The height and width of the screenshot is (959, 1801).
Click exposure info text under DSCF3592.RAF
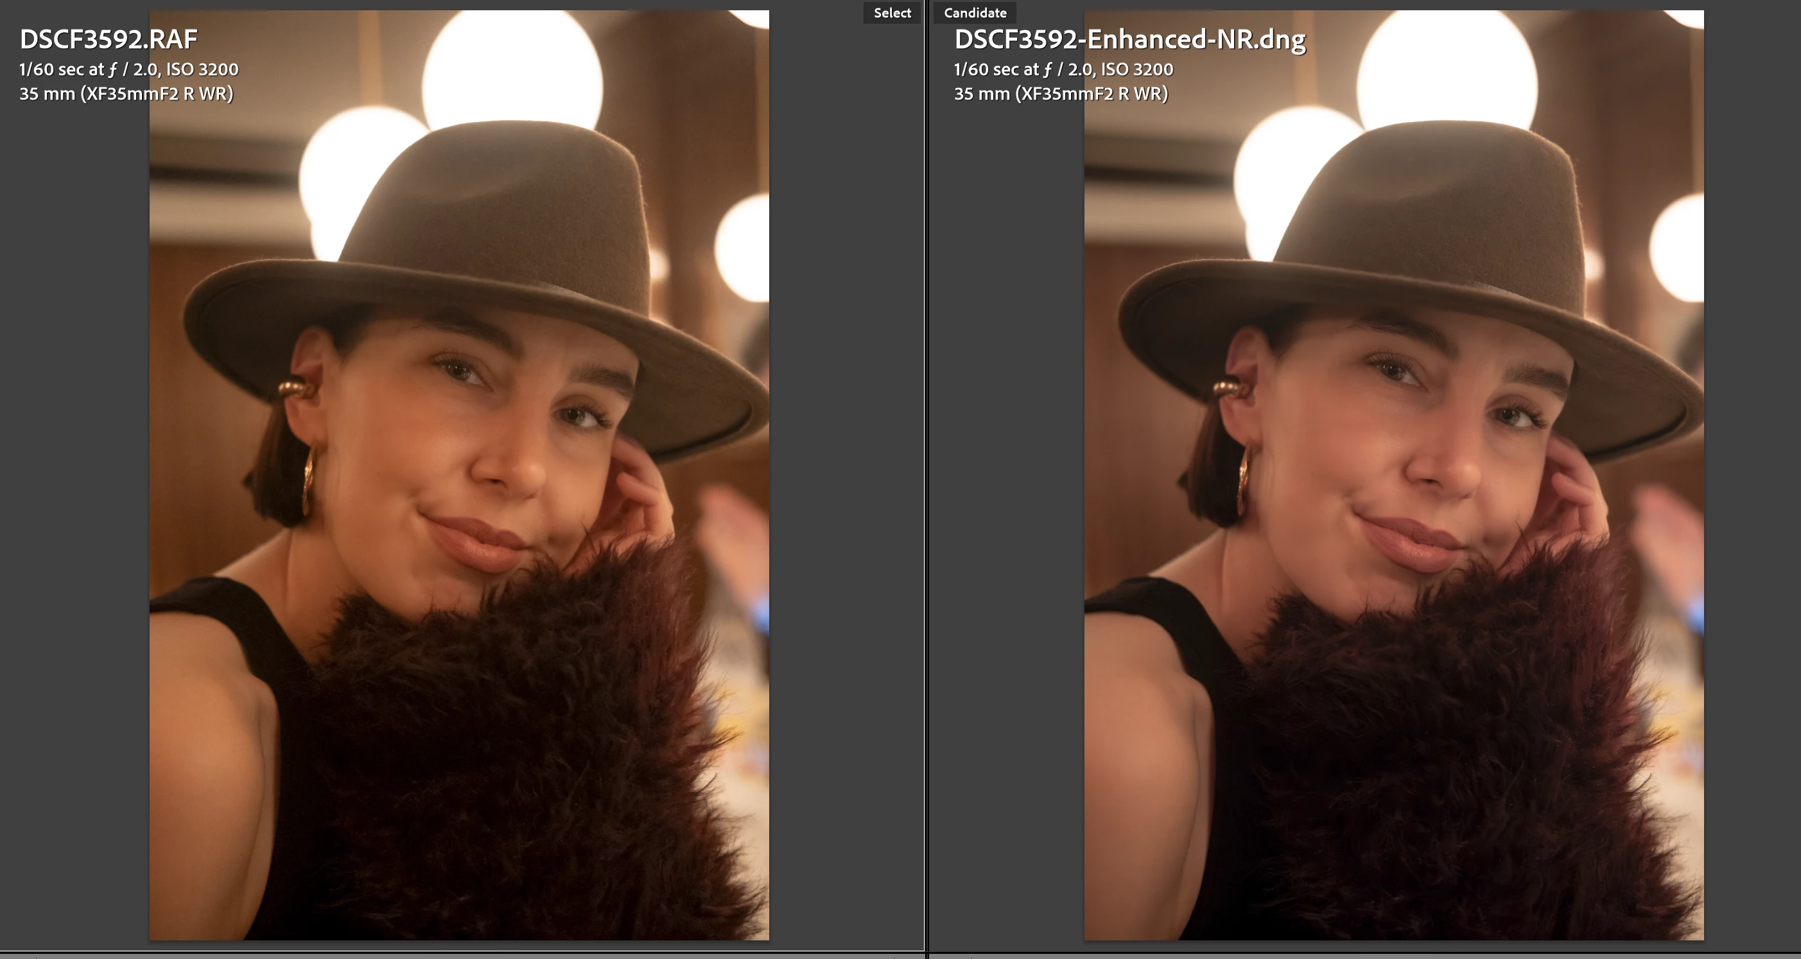coord(128,69)
